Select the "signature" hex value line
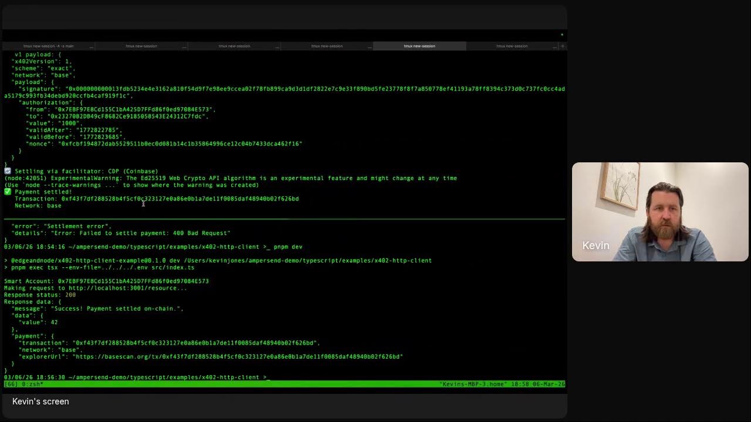This screenshot has width=751, height=422. click(284, 92)
